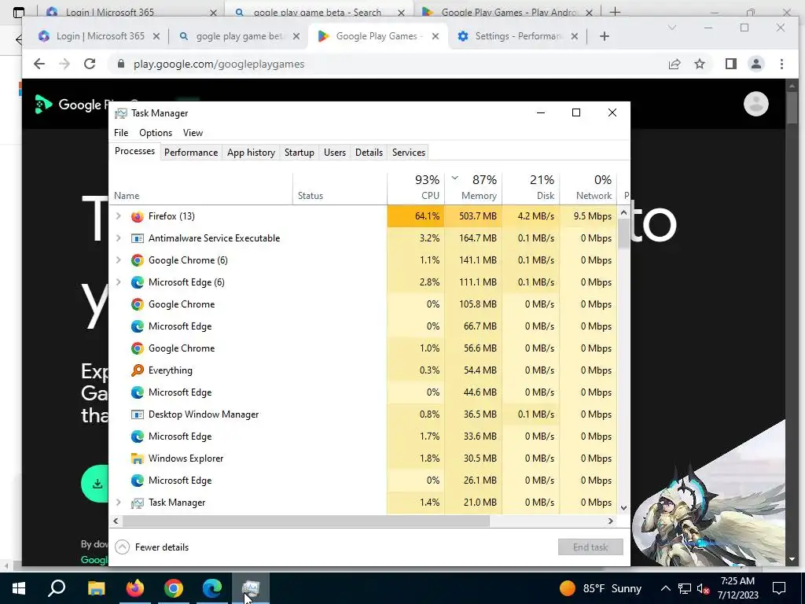Collapse to Fewer details view
This screenshot has width=805, height=604.
[152, 547]
